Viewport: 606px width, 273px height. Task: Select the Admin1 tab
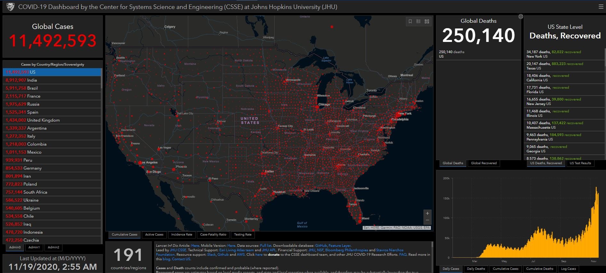(x=34, y=247)
